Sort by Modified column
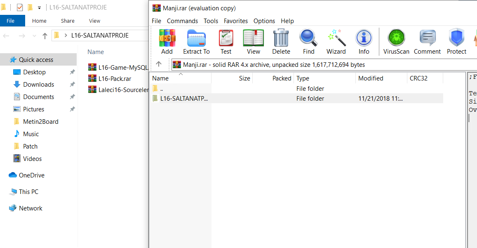Image resolution: width=477 pixels, height=248 pixels. point(381,78)
